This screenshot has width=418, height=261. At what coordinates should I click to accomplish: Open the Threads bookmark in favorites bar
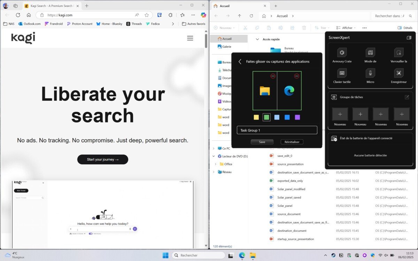tap(134, 24)
